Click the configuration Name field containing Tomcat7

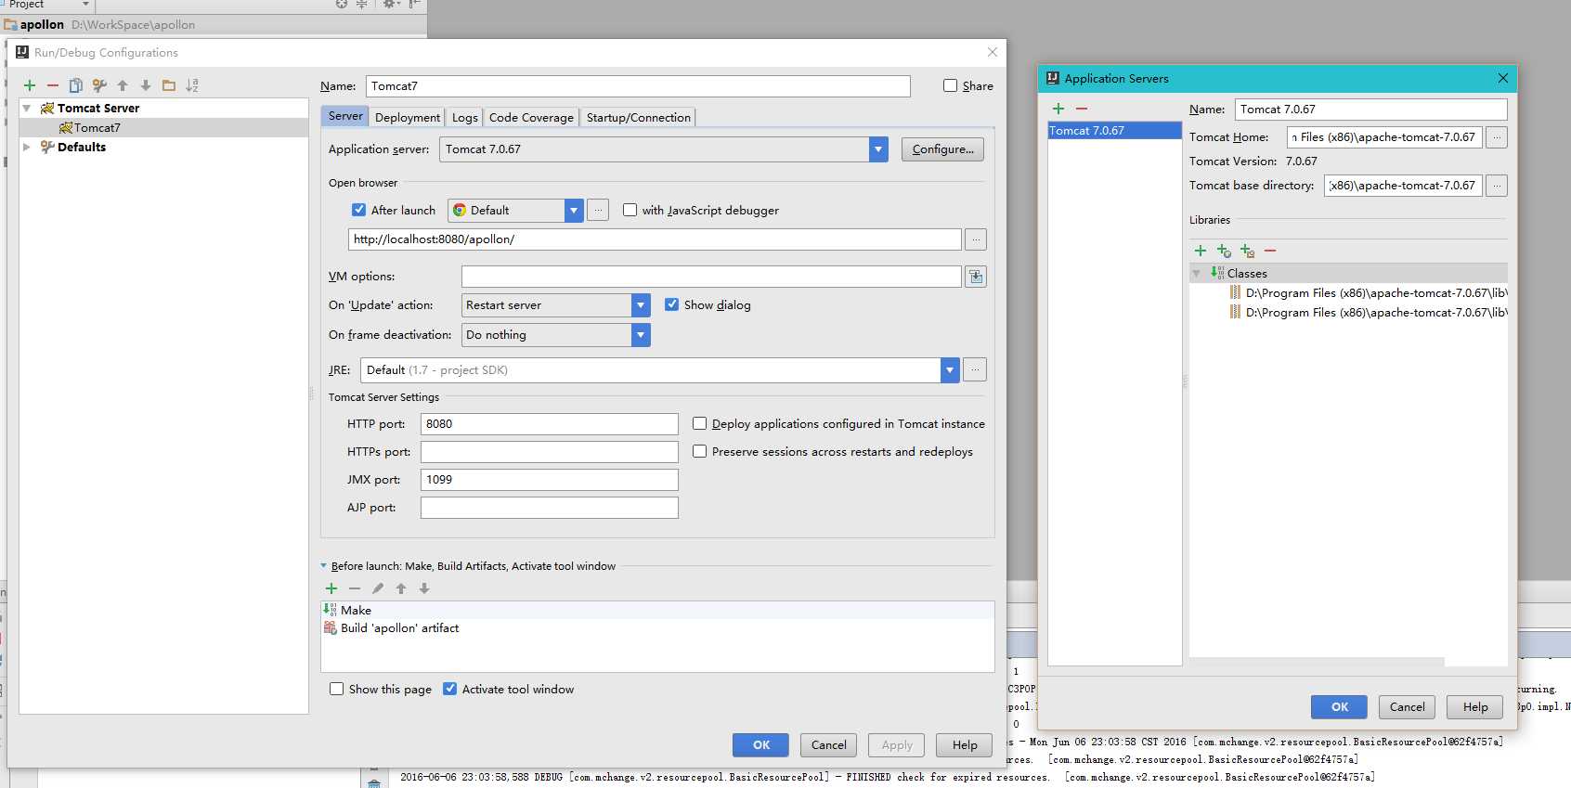[x=638, y=86]
